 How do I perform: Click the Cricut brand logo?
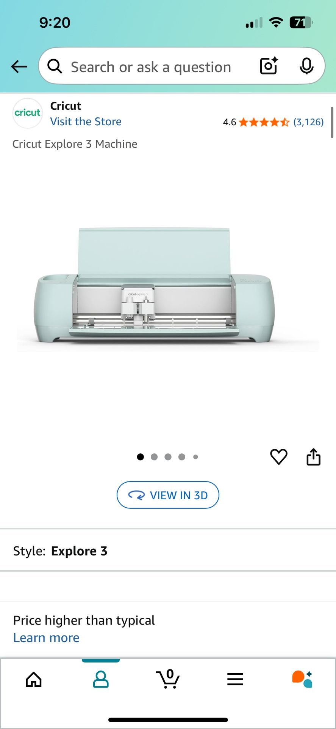point(27,113)
